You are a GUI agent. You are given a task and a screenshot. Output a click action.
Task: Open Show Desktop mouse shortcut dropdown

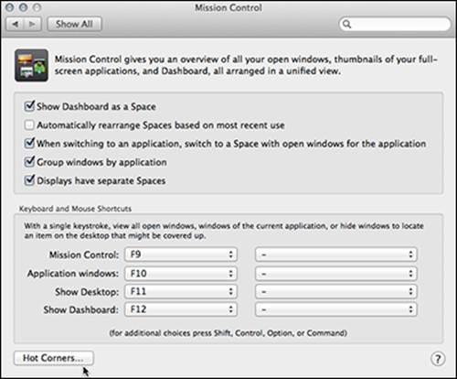pyautogui.click(x=336, y=291)
